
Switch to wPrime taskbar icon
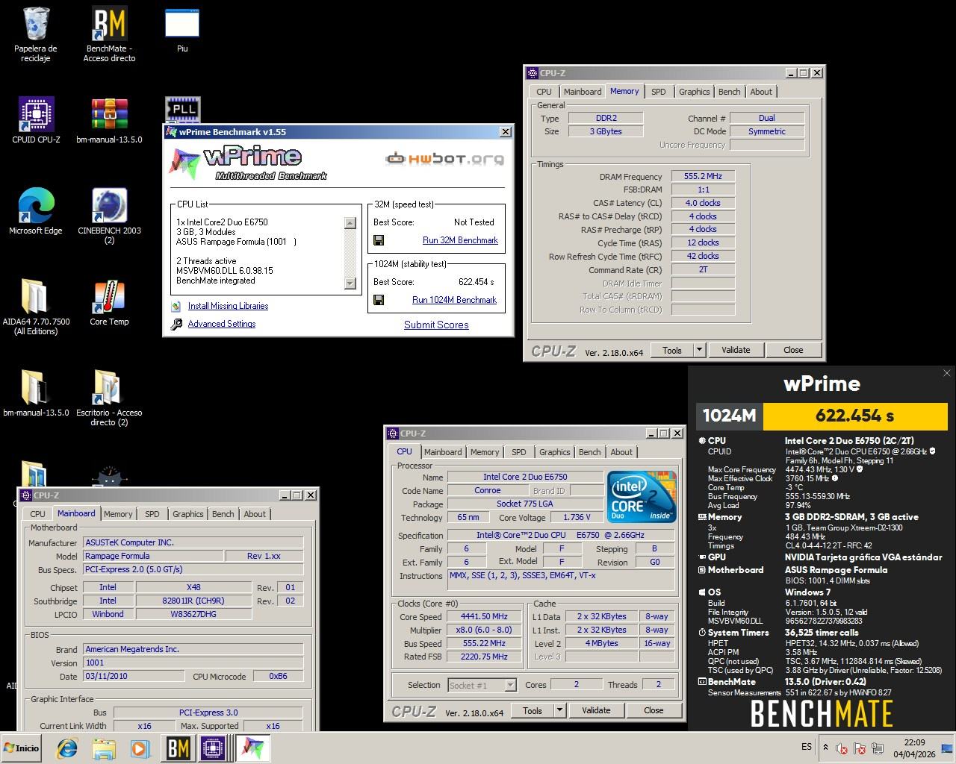click(252, 748)
